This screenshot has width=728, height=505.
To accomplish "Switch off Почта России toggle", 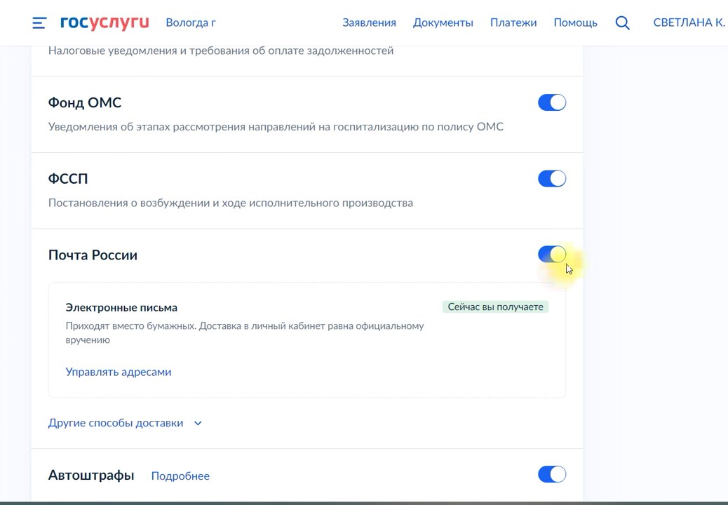I will (551, 255).
